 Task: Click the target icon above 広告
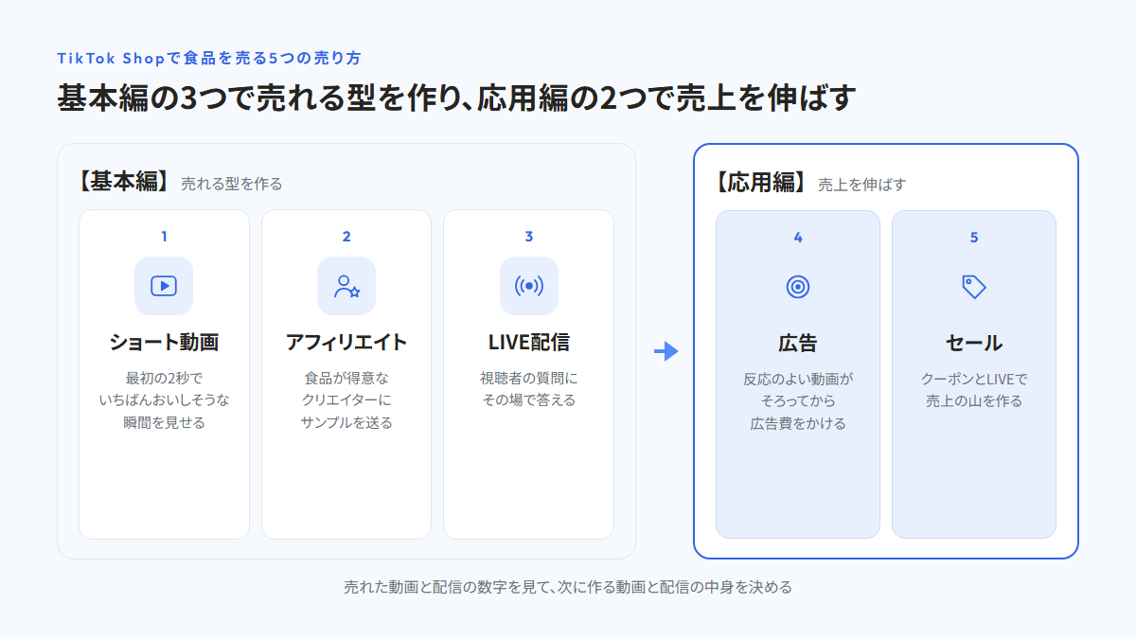click(798, 286)
